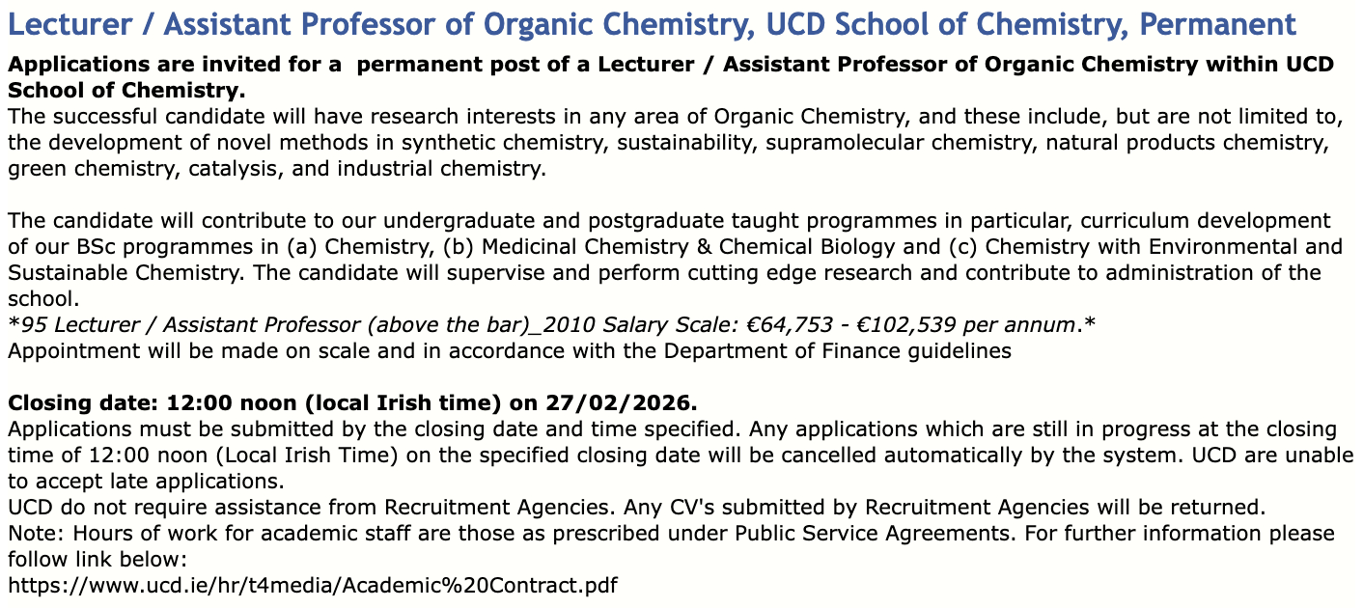
Task: Click the bold 'Closing date' line
Action: (x=352, y=401)
